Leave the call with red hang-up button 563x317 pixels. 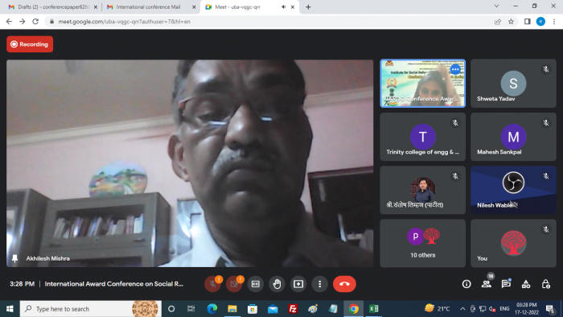344,284
